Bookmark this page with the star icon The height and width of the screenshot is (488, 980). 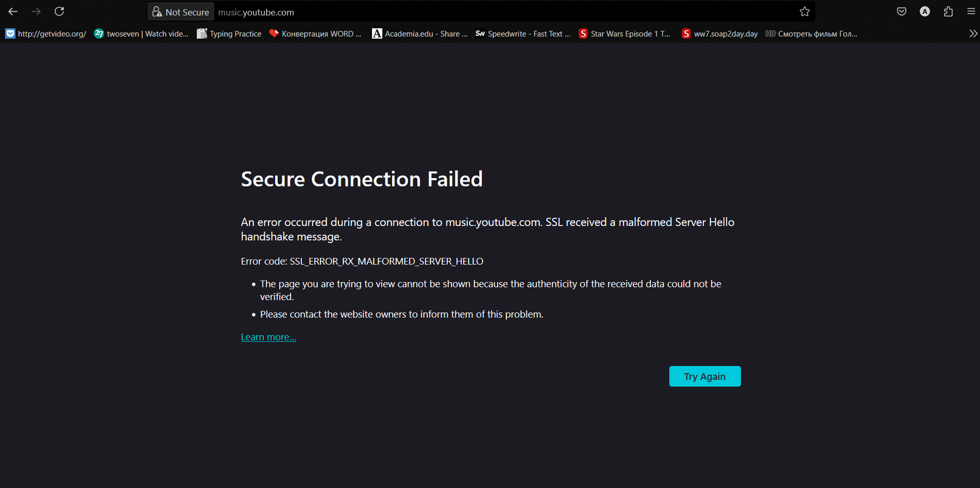tap(805, 12)
